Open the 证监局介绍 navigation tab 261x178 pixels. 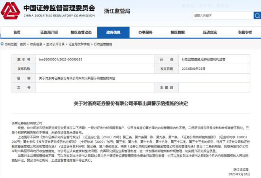(x=49, y=33)
